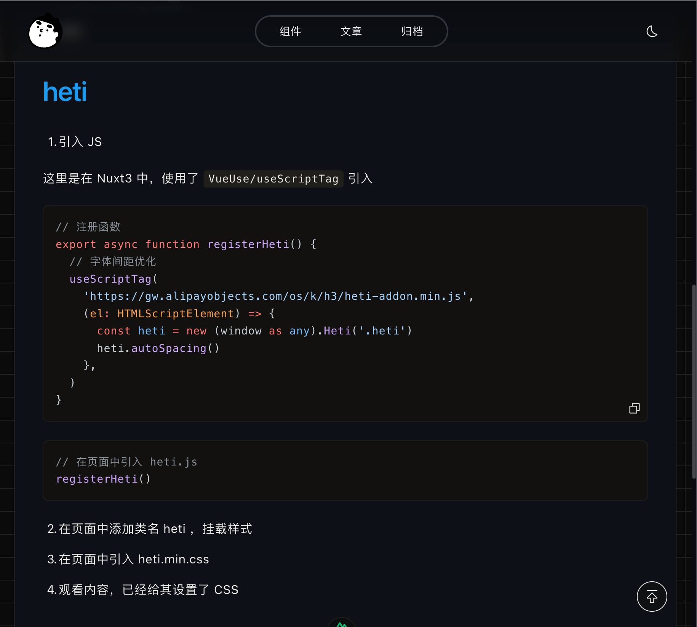
Task: Click the '1. 引入 JS' list item
Action: pyautogui.click(x=75, y=142)
